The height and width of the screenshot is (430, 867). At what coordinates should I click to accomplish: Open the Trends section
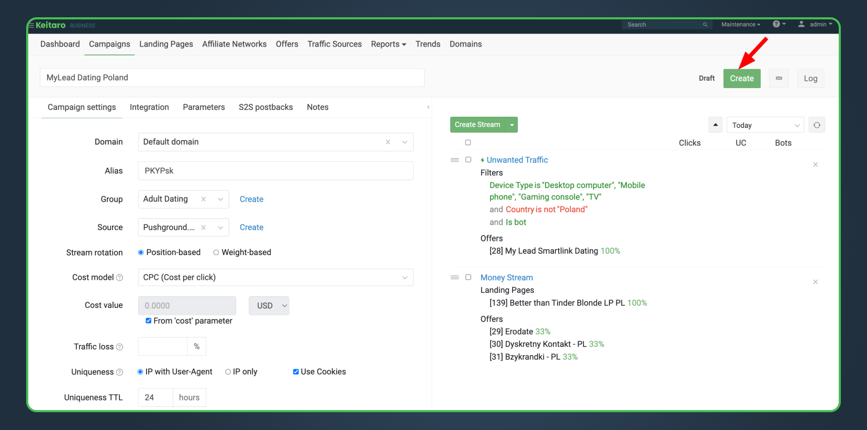tap(428, 45)
